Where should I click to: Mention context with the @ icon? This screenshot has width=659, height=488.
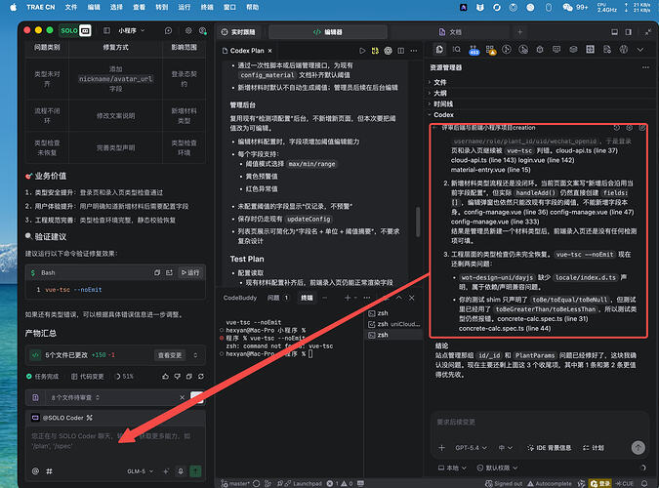tap(35, 471)
